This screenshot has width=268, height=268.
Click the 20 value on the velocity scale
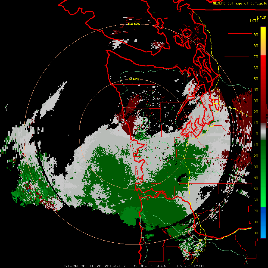point(256,112)
